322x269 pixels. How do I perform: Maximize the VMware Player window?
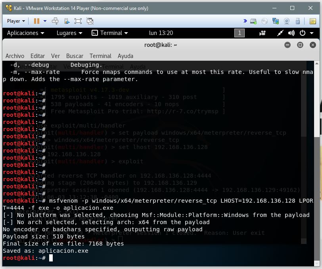292,8
